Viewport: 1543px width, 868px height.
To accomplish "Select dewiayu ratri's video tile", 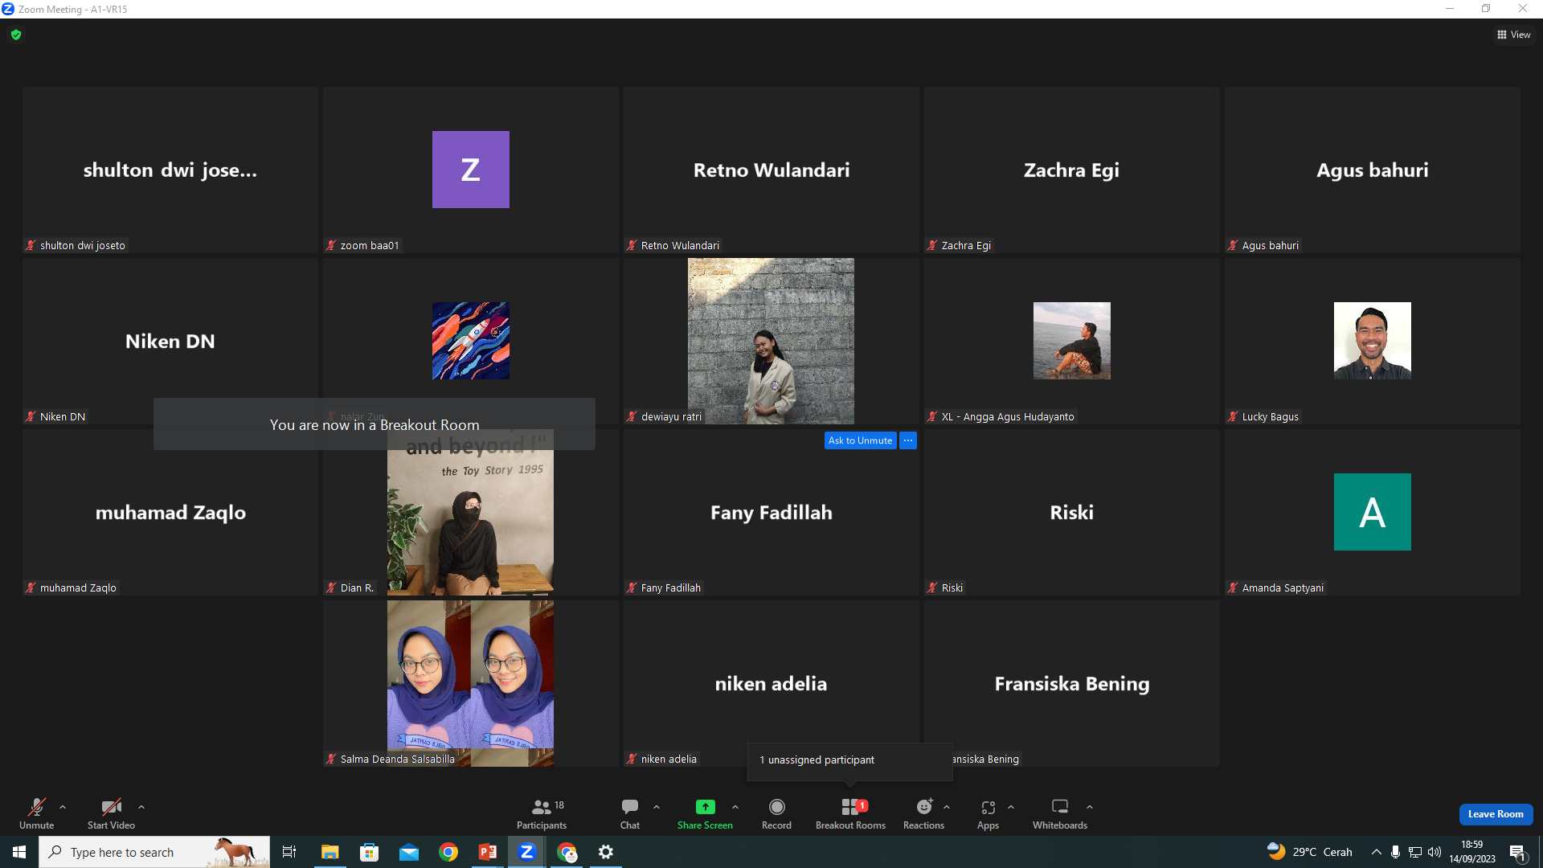I will point(771,341).
